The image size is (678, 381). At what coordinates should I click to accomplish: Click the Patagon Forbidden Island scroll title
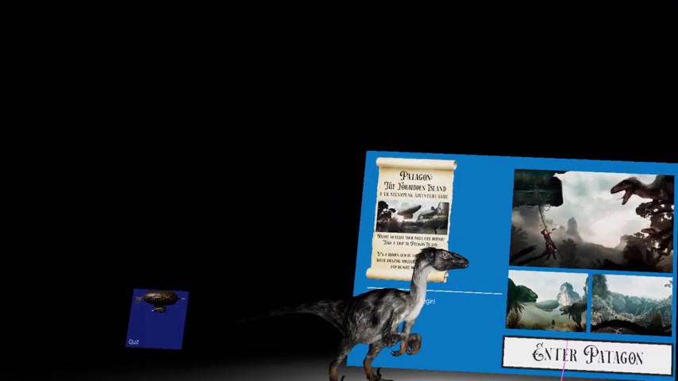415,181
